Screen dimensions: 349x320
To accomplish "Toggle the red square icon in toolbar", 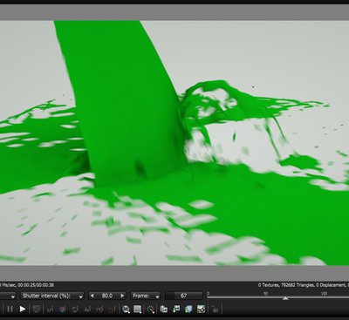I will coord(112,310).
